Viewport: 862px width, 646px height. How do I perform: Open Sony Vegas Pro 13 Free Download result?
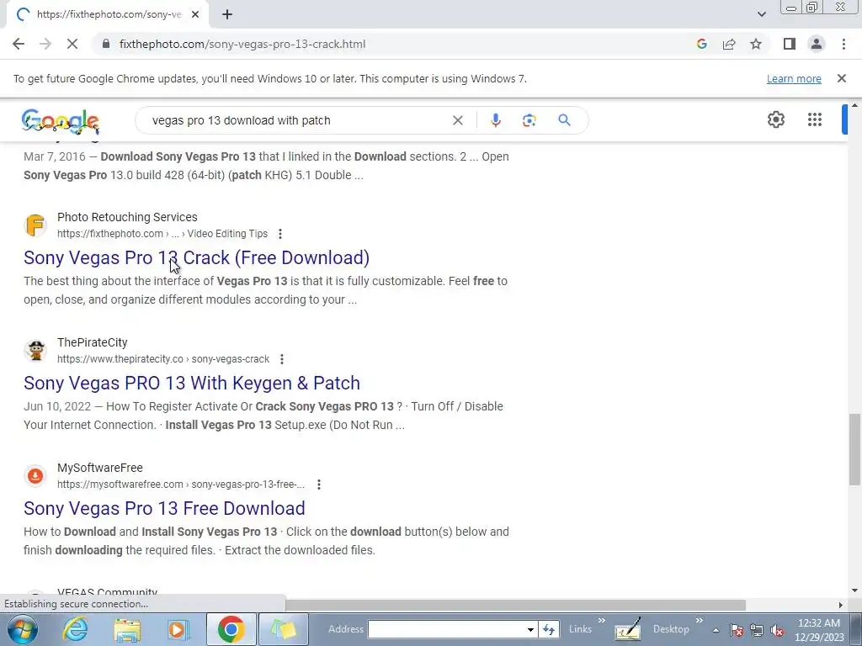tap(164, 508)
